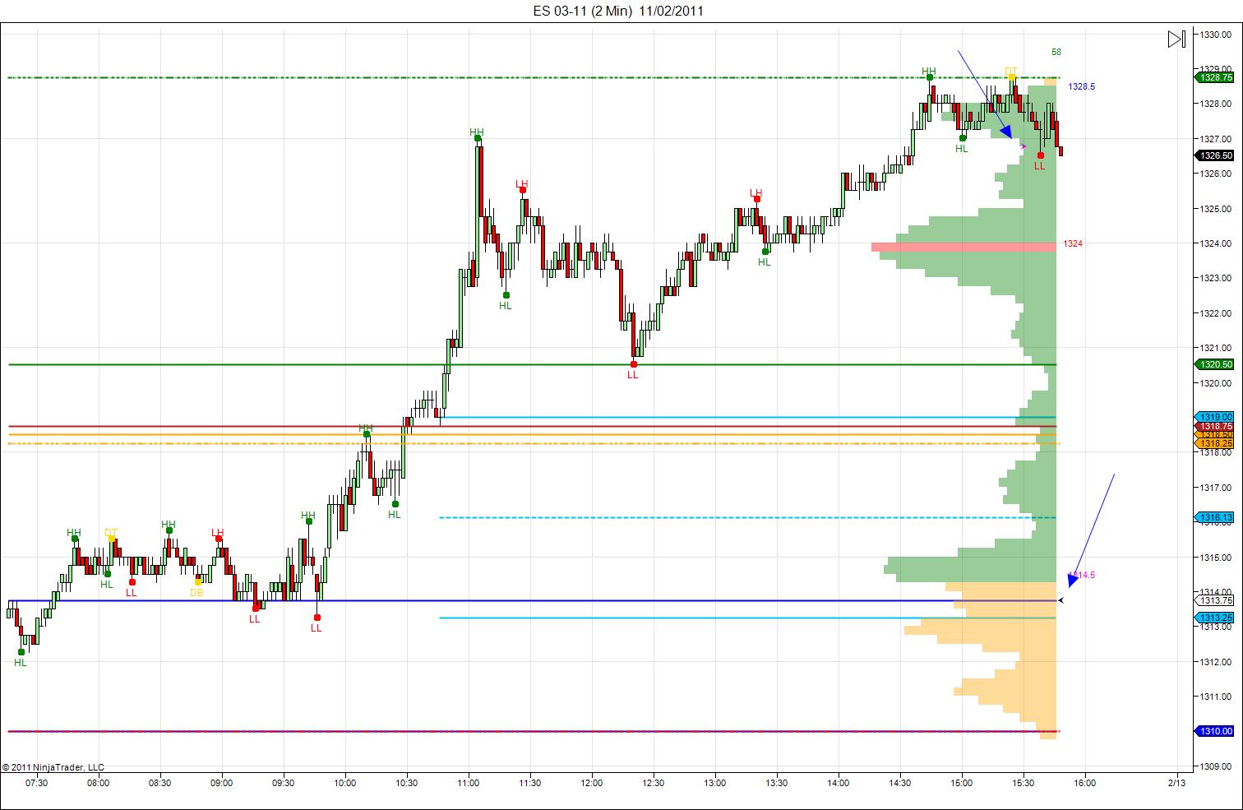This screenshot has height=810, width=1243.
Task: Select the yellow DB swing label
Action: click(196, 592)
